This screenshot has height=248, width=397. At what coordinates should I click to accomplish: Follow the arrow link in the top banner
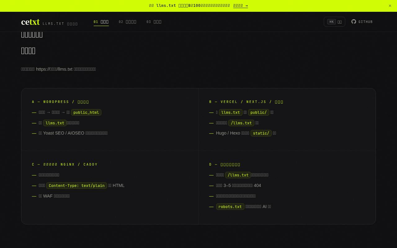pos(240,6)
